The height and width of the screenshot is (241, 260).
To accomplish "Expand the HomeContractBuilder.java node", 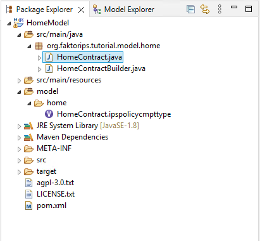I will (39, 69).
